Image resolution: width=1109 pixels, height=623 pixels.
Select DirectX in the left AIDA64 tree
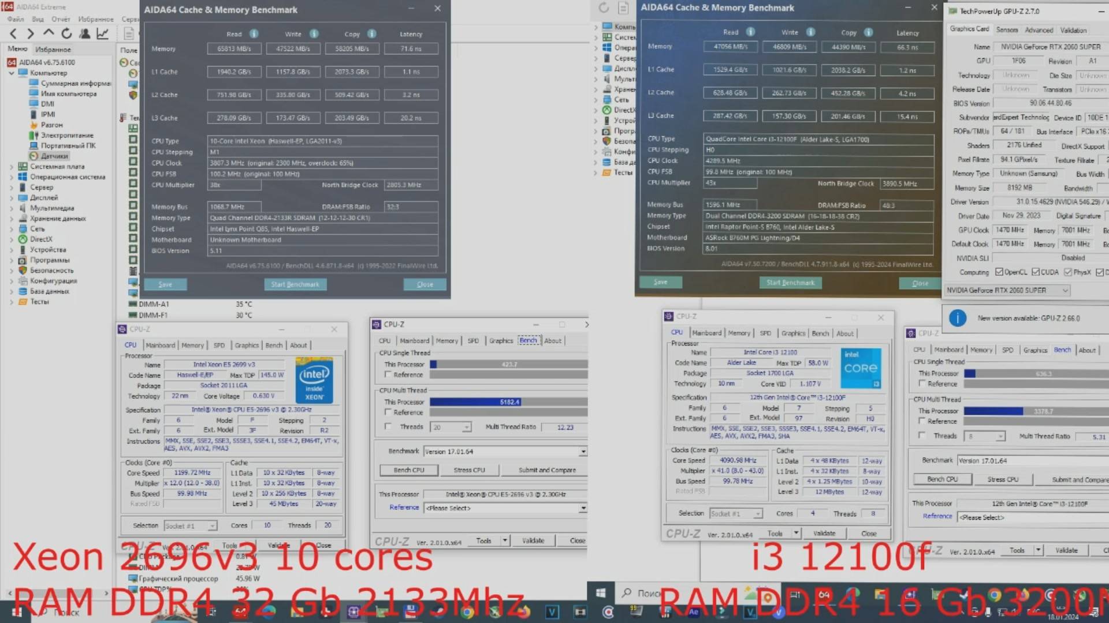pyautogui.click(x=41, y=239)
